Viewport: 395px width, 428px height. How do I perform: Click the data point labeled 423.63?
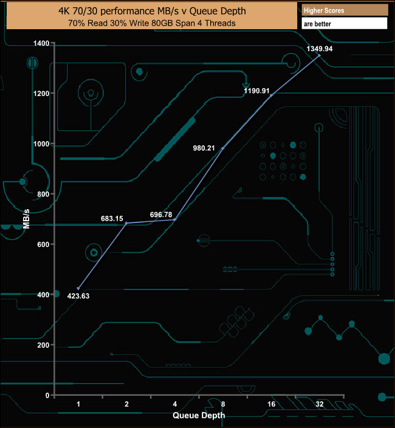point(78,288)
